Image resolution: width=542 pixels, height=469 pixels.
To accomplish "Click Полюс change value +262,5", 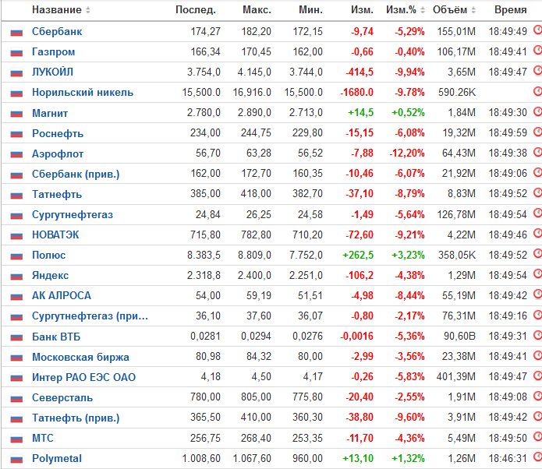I will coord(358,255).
